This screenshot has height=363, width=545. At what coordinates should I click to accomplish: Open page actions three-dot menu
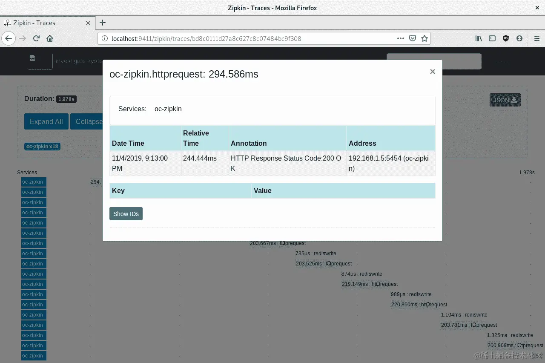[x=401, y=38]
